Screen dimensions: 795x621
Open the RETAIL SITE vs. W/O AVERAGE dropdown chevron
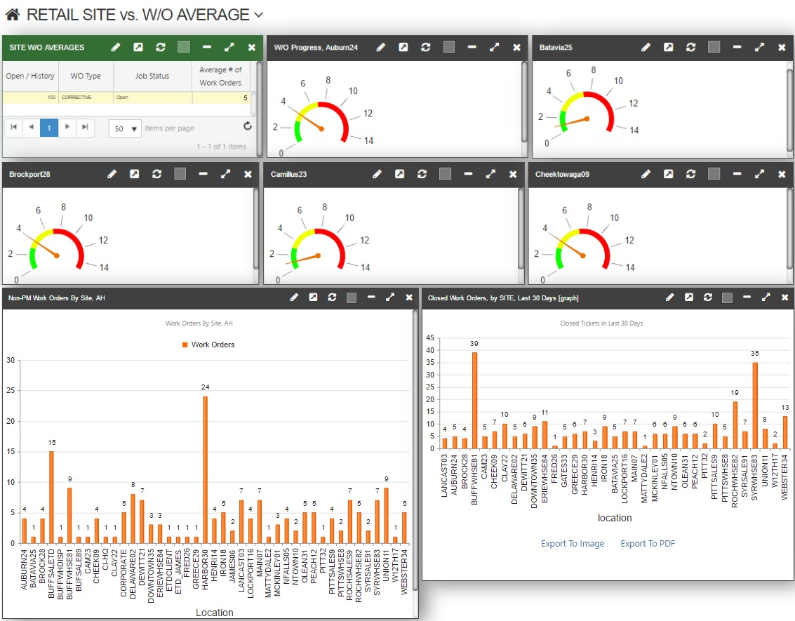pos(259,15)
